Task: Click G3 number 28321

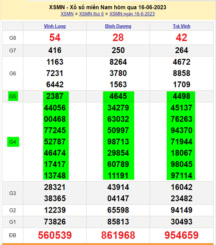Action: pos(55,187)
